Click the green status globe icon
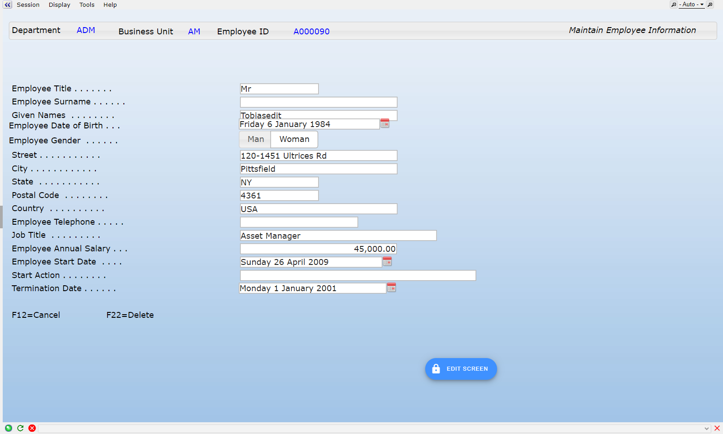Image resolution: width=723 pixels, height=434 pixels. pos(8,428)
